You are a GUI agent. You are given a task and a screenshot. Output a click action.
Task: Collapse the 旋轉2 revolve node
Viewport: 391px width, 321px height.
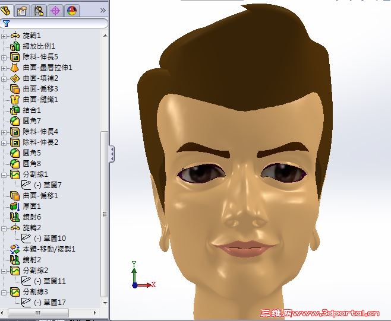pos(4,228)
